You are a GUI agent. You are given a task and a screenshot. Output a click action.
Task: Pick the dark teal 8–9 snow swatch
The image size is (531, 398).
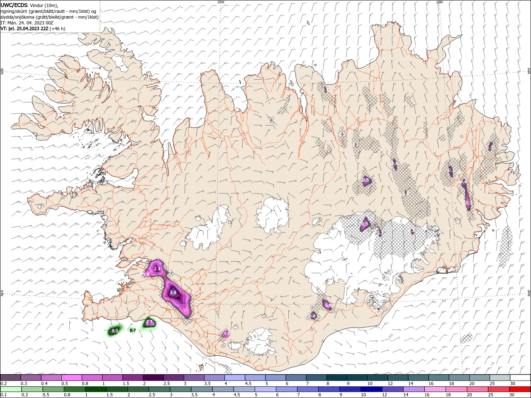[x=337, y=378]
